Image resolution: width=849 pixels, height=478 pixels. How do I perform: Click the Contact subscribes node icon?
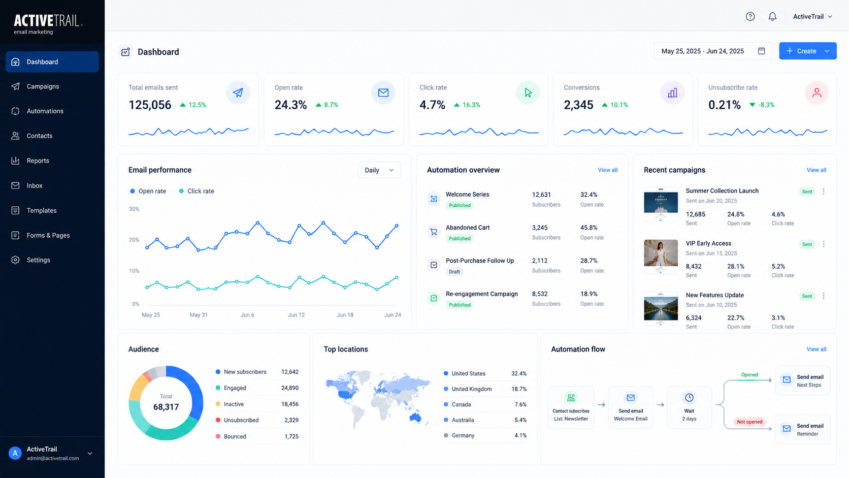[571, 398]
